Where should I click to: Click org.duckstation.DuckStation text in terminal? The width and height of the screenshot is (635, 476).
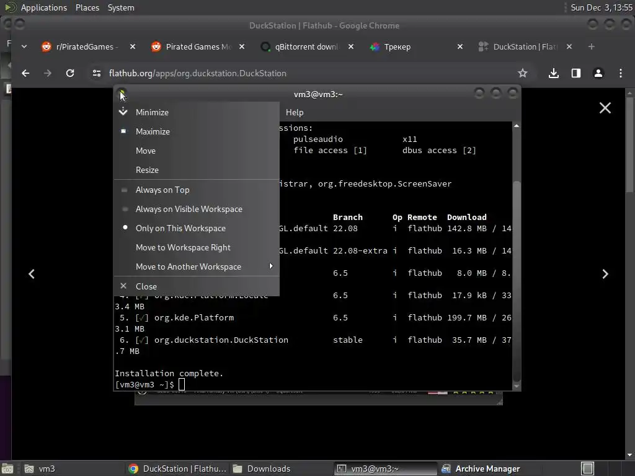(x=221, y=340)
